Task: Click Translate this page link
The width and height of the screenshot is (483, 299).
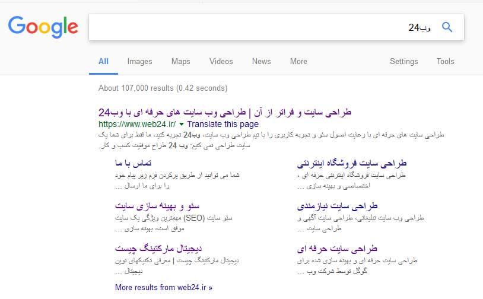Action: (x=223, y=124)
